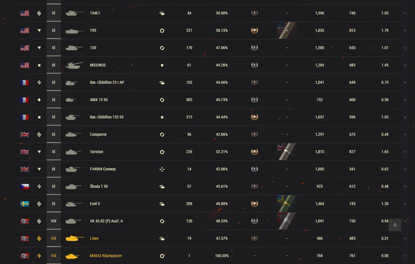Image resolution: width=415 pixels, height=264 pixels.
Task: Click the T95 mastery badge icon
Action: pyautogui.click(x=254, y=30)
